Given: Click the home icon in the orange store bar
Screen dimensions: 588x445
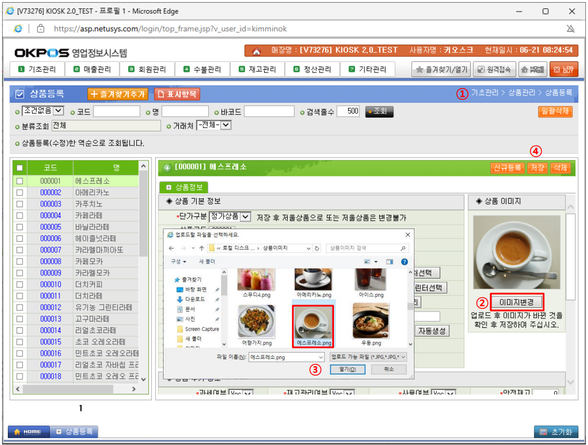Looking at the screenshot, I should pos(257,50).
